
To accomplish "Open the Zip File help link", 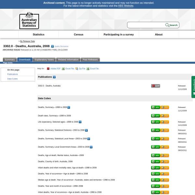I will coord(82,69).
